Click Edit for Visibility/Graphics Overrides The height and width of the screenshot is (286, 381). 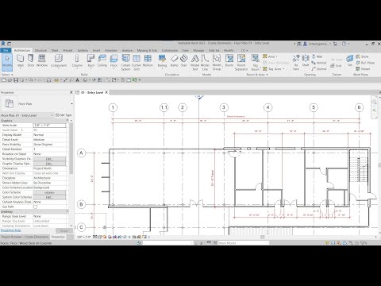pyautogui.click(x=49, y=159)
